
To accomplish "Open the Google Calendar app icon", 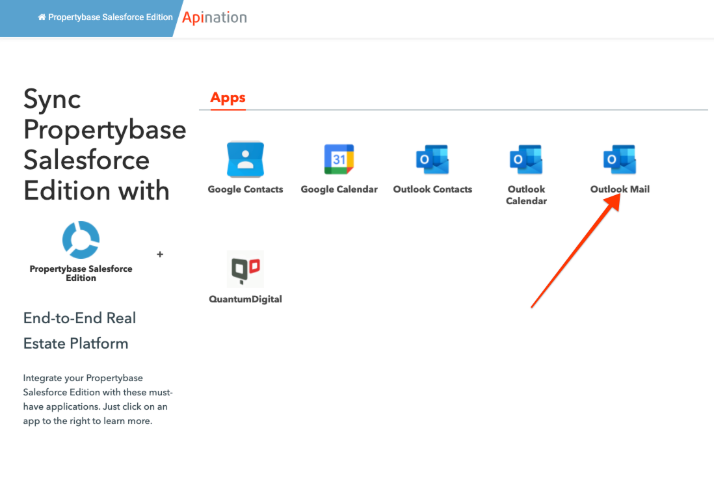I will click(x=339, y=159).
